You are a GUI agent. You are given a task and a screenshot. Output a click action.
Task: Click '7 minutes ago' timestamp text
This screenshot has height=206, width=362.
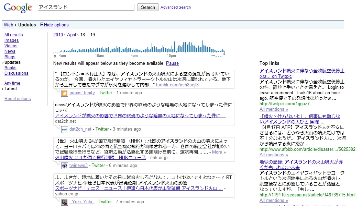[x=130, y=202]
